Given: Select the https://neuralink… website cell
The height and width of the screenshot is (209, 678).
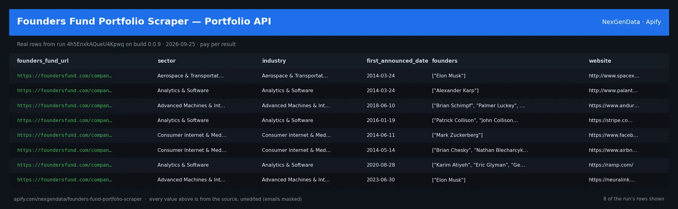Looking at the screenshot, I should (612, 180).
